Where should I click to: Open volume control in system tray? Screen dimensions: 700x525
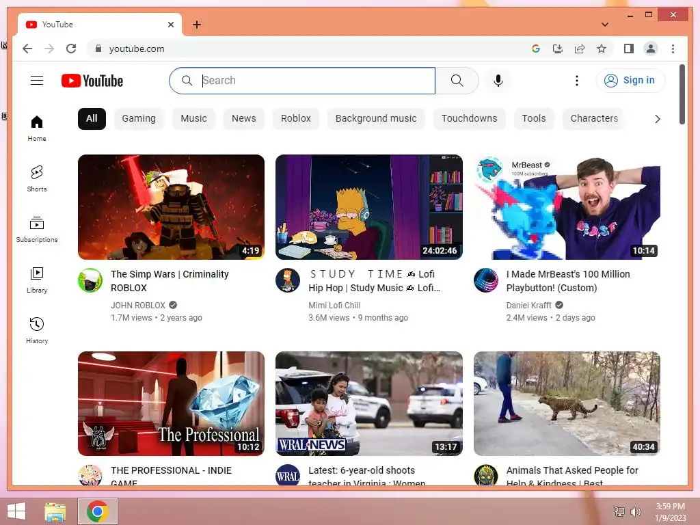tap(635, 511)
